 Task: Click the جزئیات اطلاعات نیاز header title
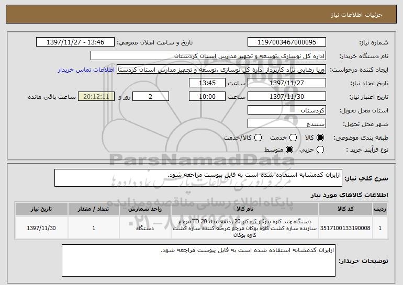point(356,15)
